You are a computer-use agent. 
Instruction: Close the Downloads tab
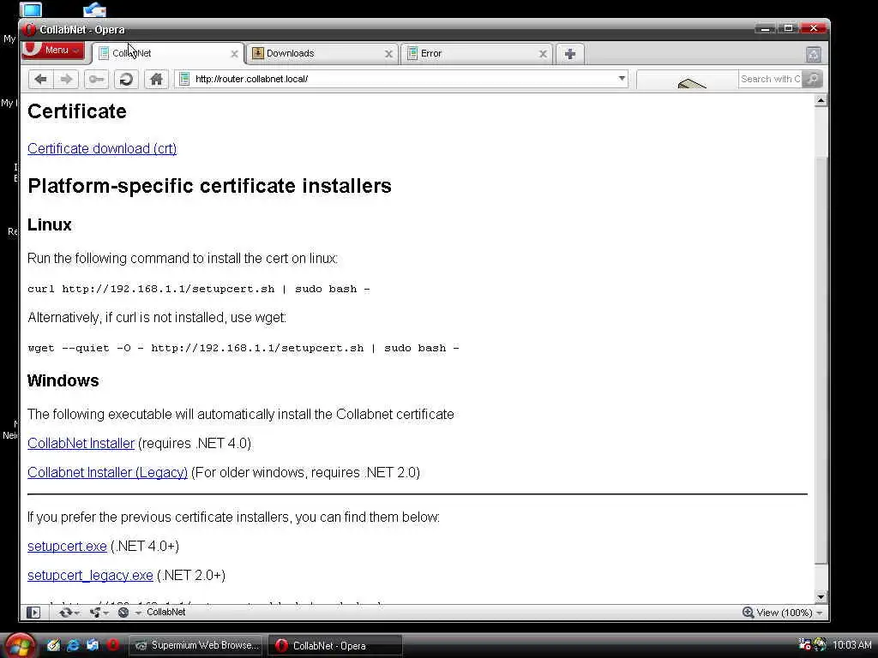388,54
